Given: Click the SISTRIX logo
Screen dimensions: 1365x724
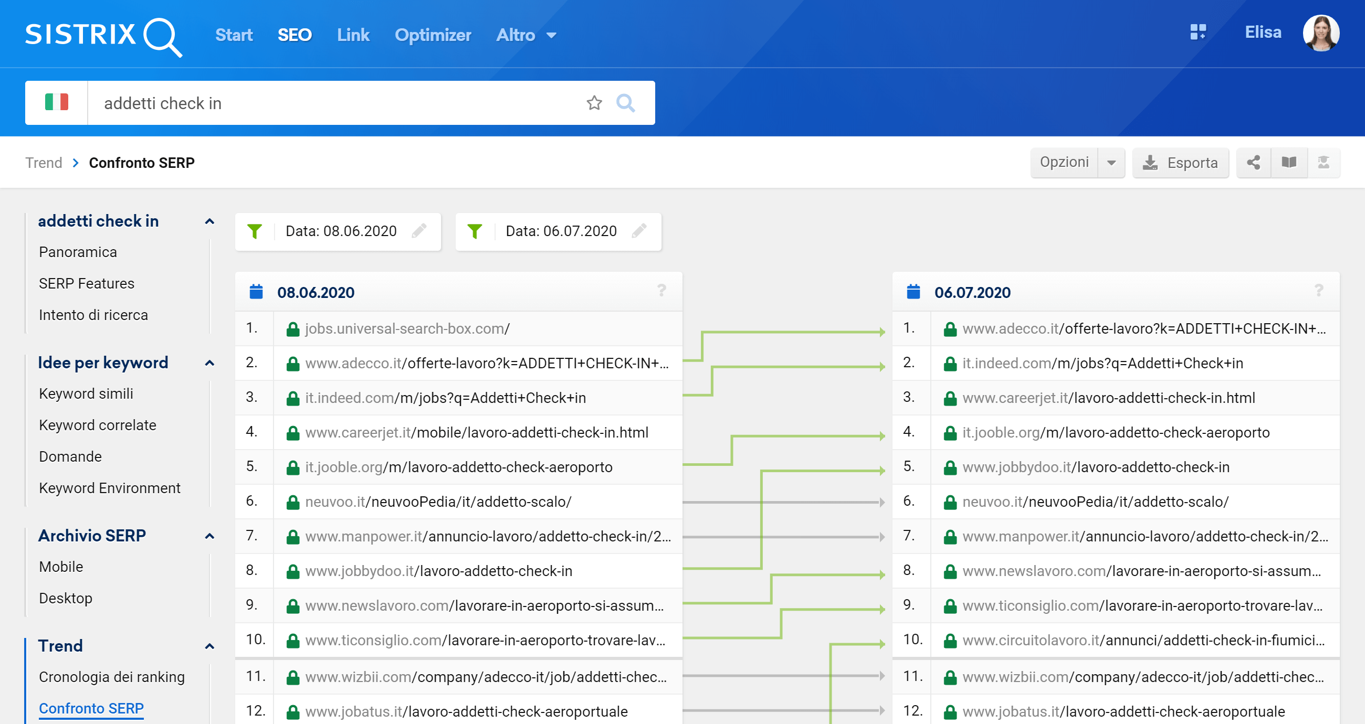Looking at the screenshot, I should pos(104,36).
